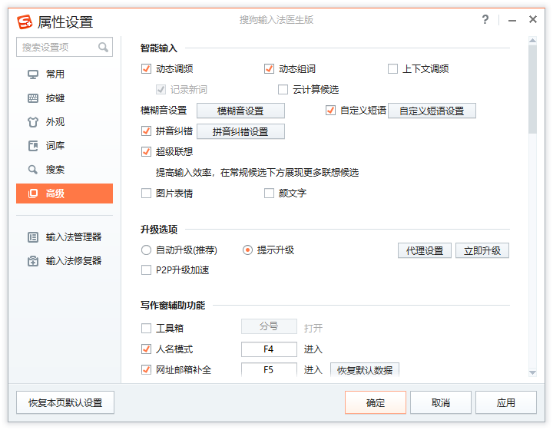
Task: Launch 输入法修复器 from sidebar
Action: coord(65,261)
